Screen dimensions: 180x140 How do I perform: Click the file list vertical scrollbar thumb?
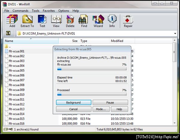coord(175,52)
